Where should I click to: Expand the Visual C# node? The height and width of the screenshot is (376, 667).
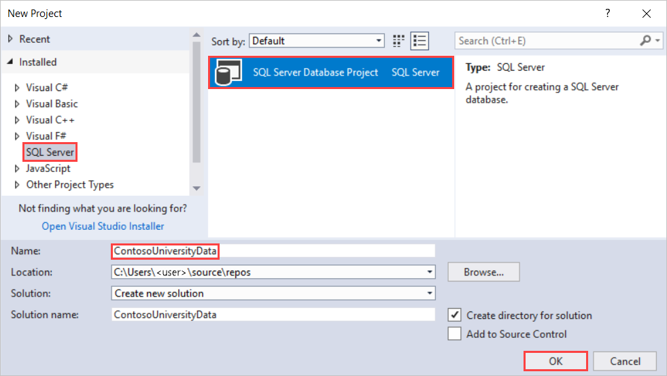click(x=17, y=88)
